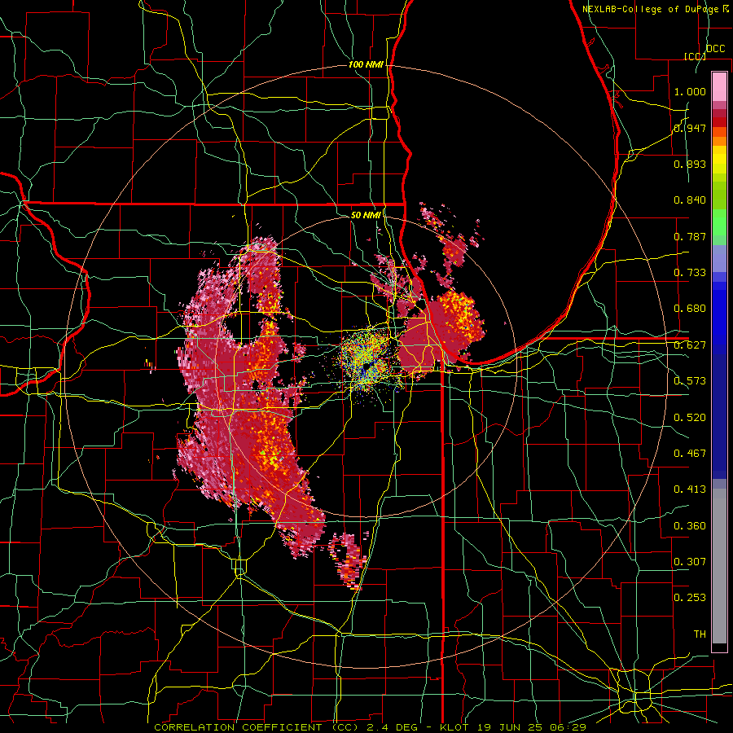Click the gray band near bottom of color bar

point(719,566)
